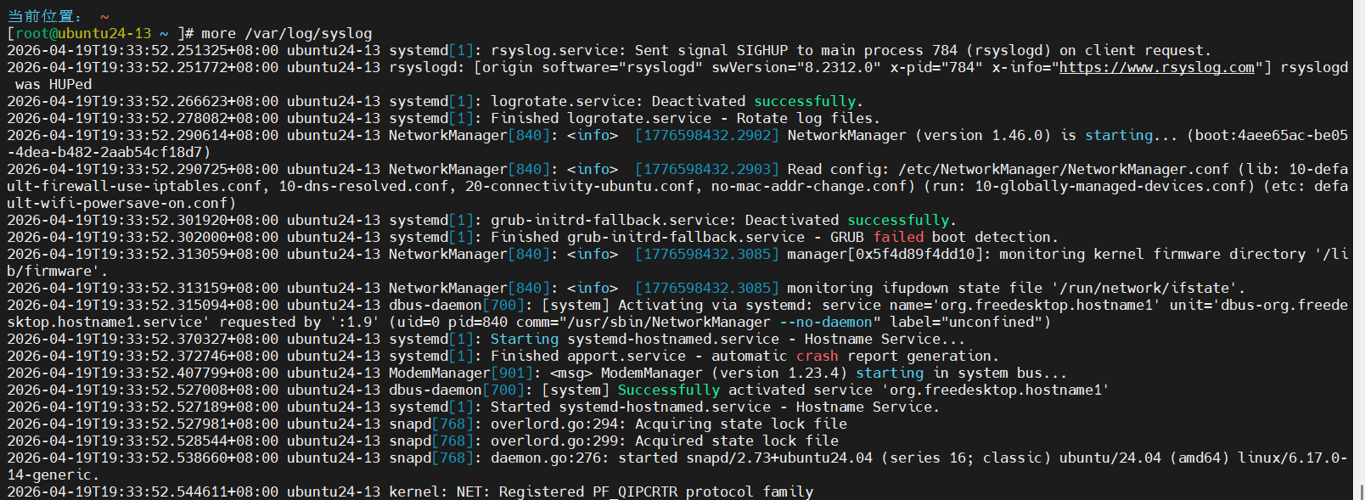This screenshot has width=1365, height=500.
Task: Click 'ModemManager (version 1.23.4)' text
Action: coord(724,374)
